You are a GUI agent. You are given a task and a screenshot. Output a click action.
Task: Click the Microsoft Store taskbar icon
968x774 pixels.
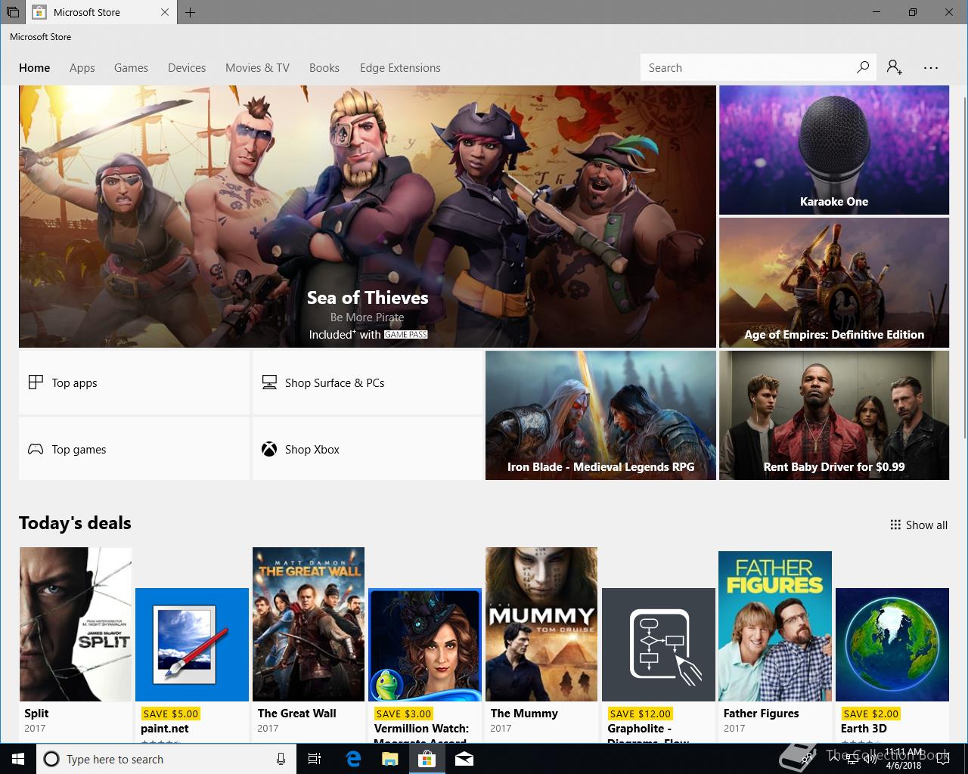[427, 759]
